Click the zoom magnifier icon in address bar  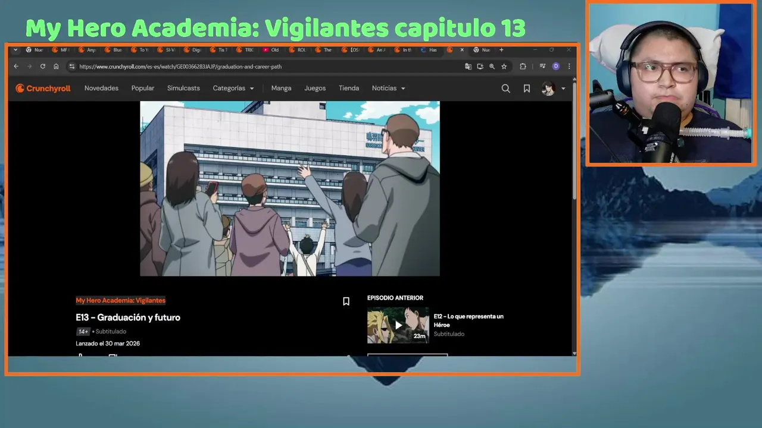point(492,67)
